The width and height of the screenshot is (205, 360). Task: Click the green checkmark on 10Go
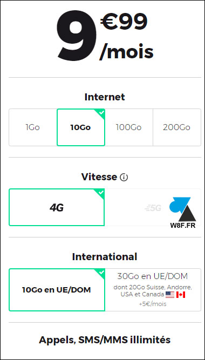click(x=102, y=112)
